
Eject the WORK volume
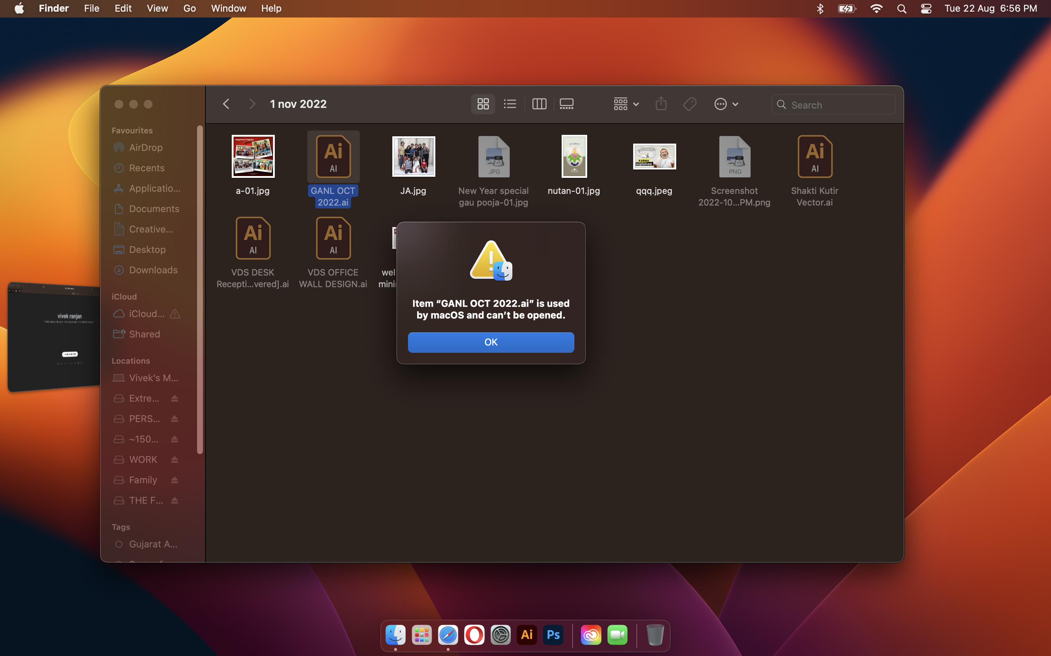click(174, 460)
